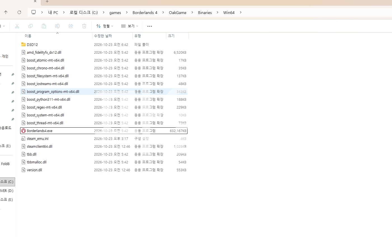
Task: Click the steam_emu.ini settings file icon
Action: [24, 139]
